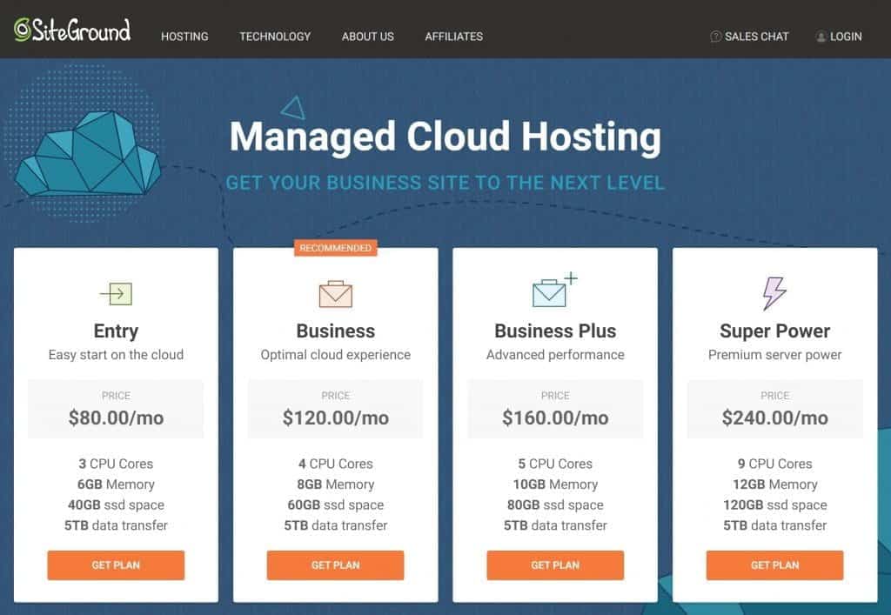
Task: Click the Super Power plan title
Action: [x=774, y=331]
